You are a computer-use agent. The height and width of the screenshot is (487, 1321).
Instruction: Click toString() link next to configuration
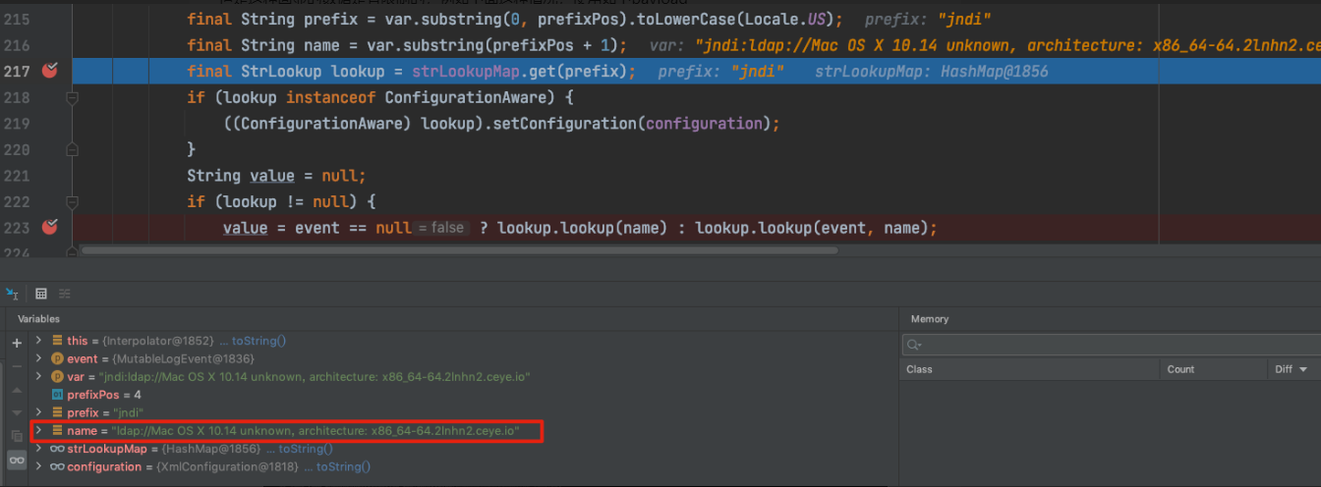343,467
